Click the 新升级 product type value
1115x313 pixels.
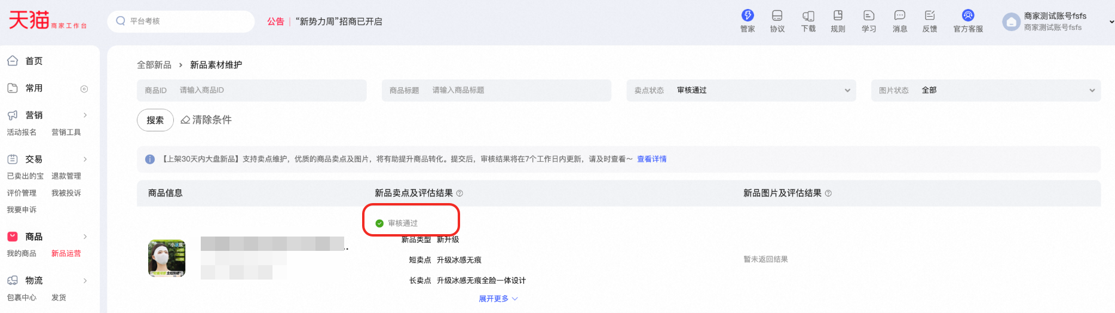pyautogui.click(x=448, y=240)
